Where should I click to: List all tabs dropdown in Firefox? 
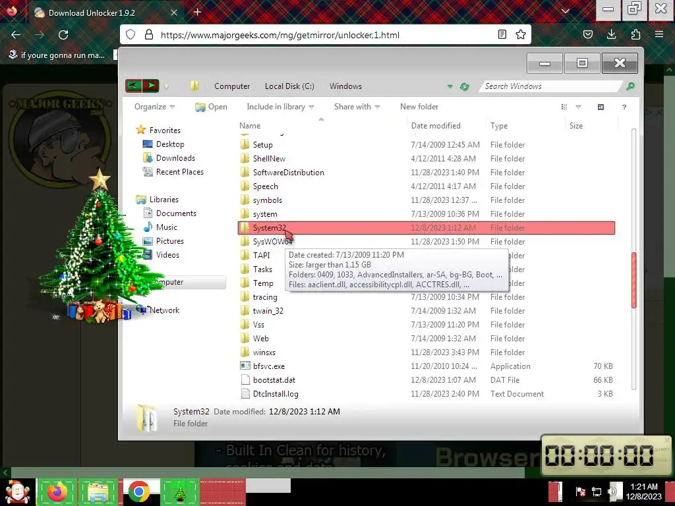coord(566,11)
